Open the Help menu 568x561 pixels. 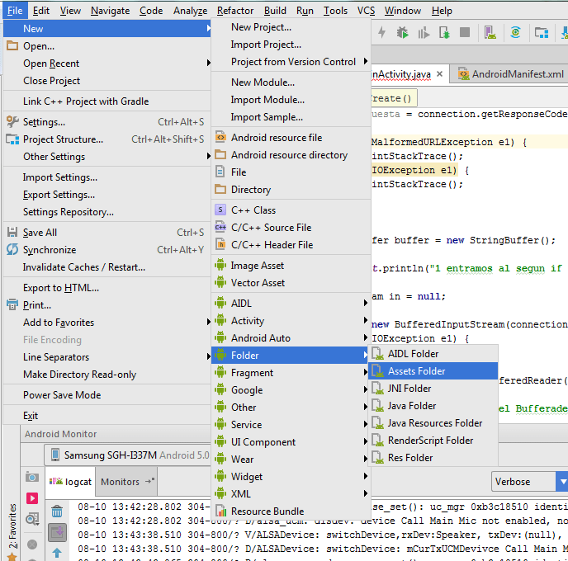(x=442, y=11)
